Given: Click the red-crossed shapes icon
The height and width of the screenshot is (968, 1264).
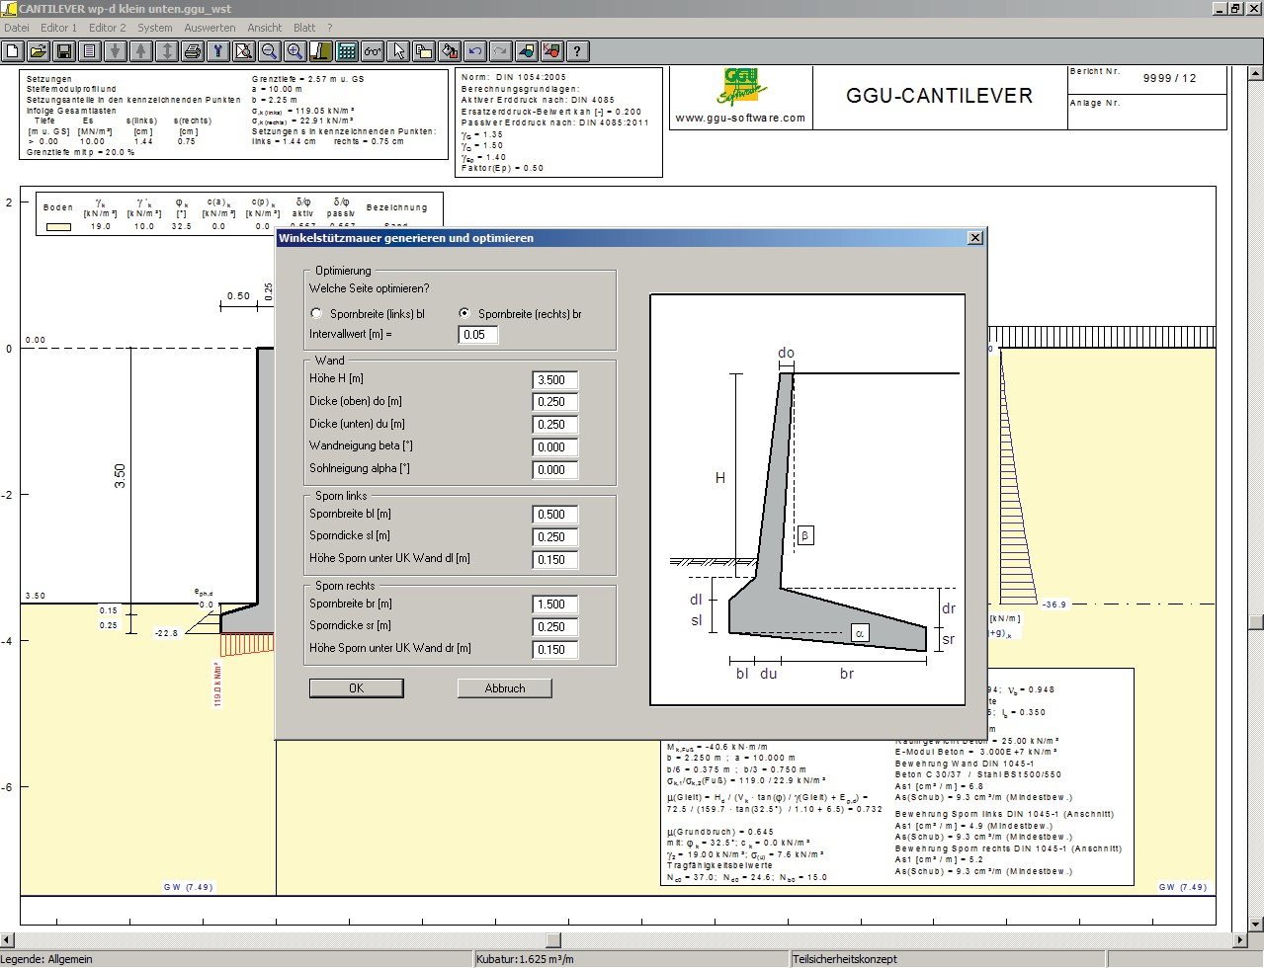Looking at the screenshot, I should tap(552, 51).
